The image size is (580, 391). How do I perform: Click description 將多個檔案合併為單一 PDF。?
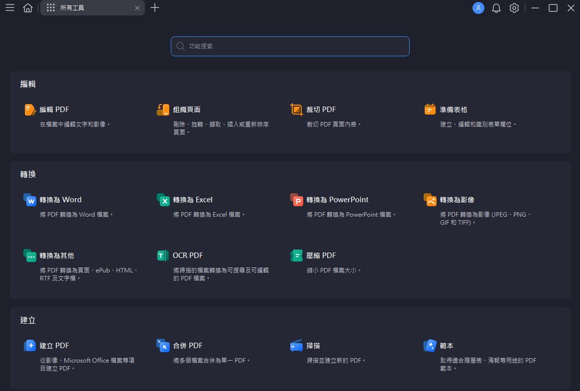(x=212, y=360)
